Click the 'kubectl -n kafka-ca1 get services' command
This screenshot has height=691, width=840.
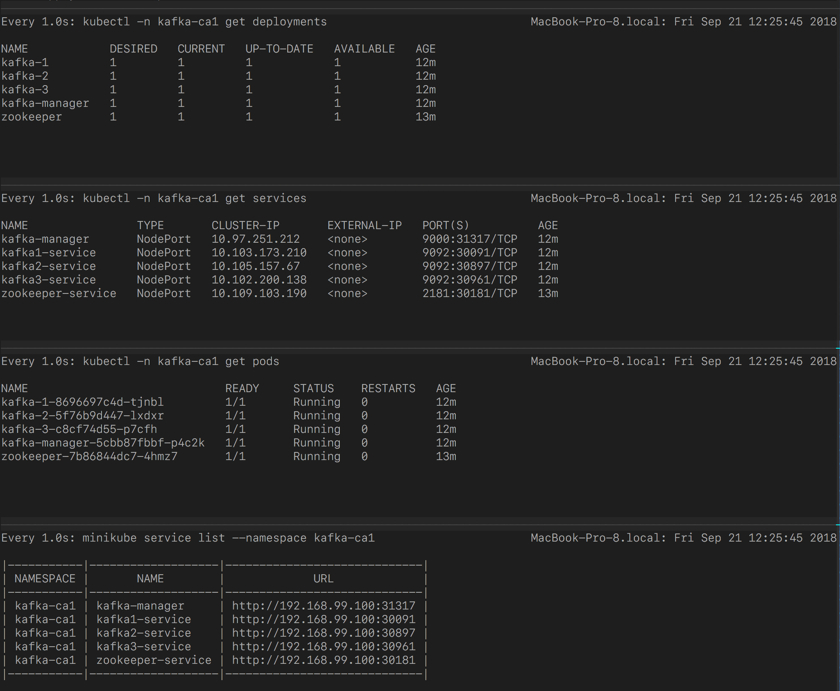(195, 198)
